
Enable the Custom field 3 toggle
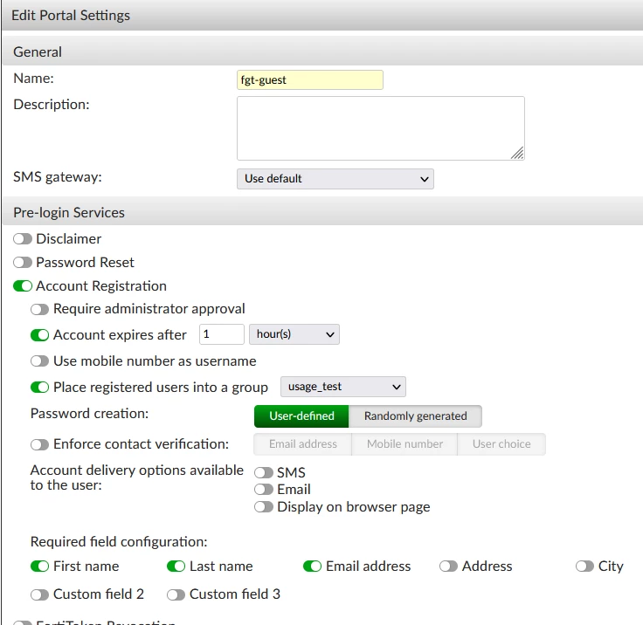(176, 594)
